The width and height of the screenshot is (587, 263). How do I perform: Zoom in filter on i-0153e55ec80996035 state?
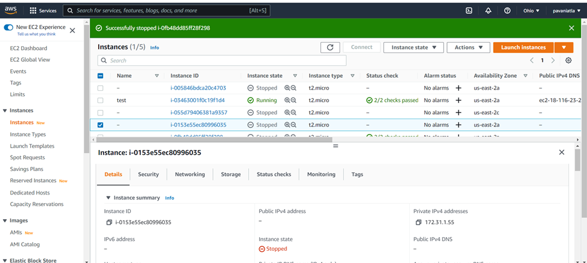coord(287,125)
